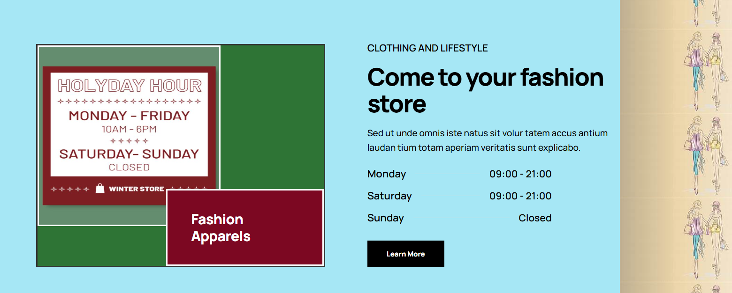The width and height of the screenshot is (732, 293).
Task: Click the WINTER STORE text on the sign
Action: [136, 189]
